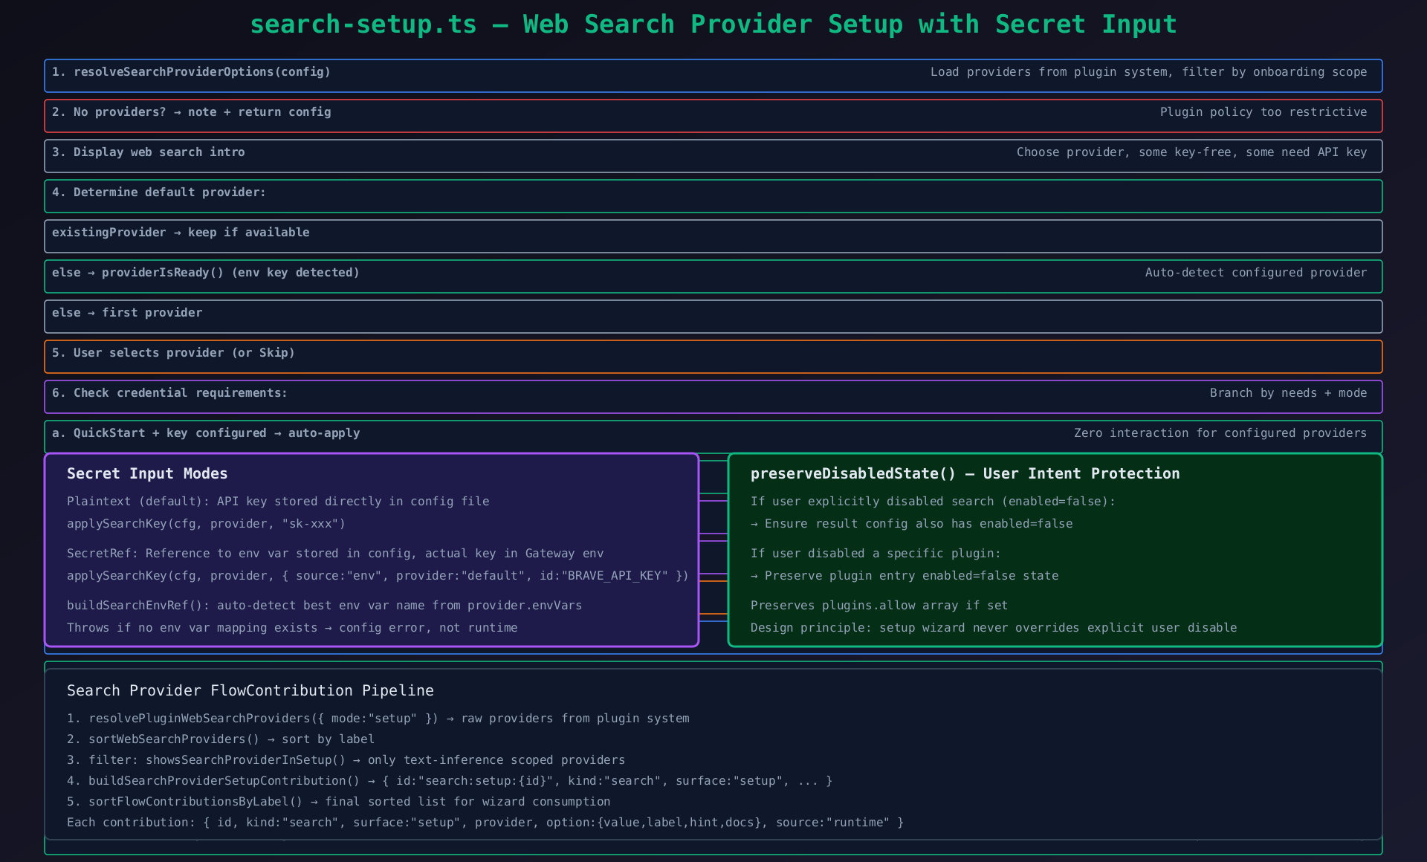The height and width of the screenshot is (862, 1427).
Task: Click the search-setup.ts page title
Action: tap(713, 25)
